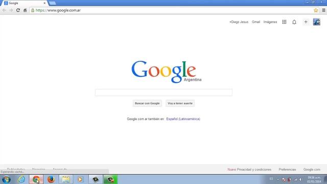Open volume speaker icon in system tray
327x184 pixels.
click(x=301, y=179)
